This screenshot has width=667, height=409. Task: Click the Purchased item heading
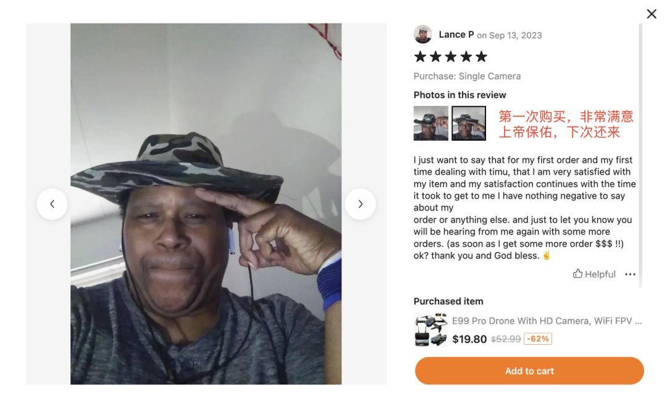448,301
